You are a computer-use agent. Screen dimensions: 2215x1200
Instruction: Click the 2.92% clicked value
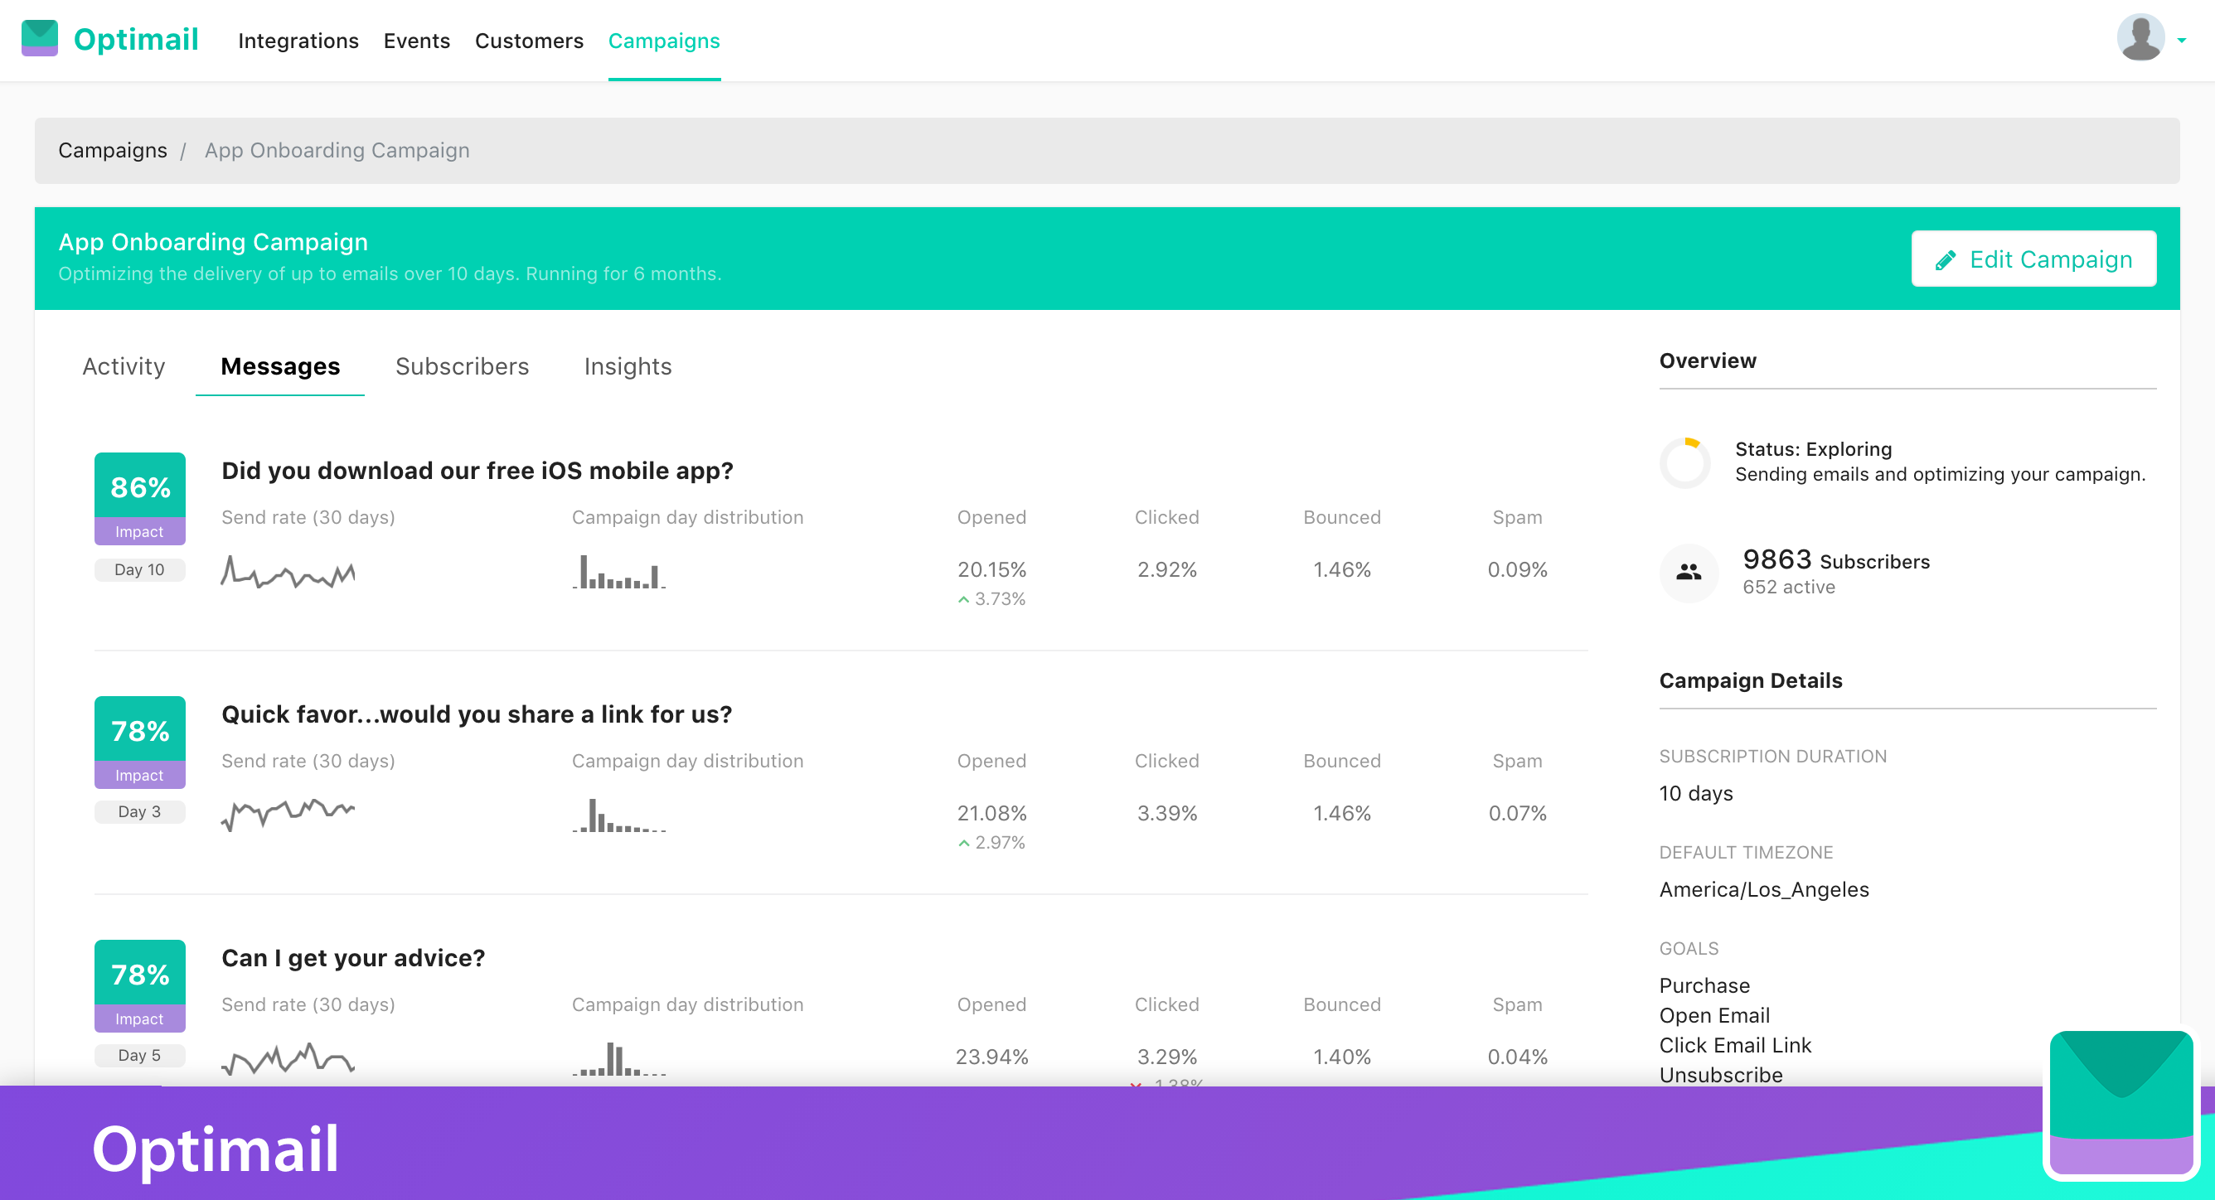[1167, 569]
